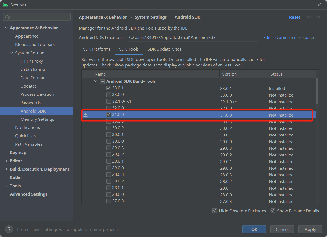Screen dimensions: 327x237
Task: Uncheck the 33.0.1 build-tools checkbox
Action: click(108, 88)
